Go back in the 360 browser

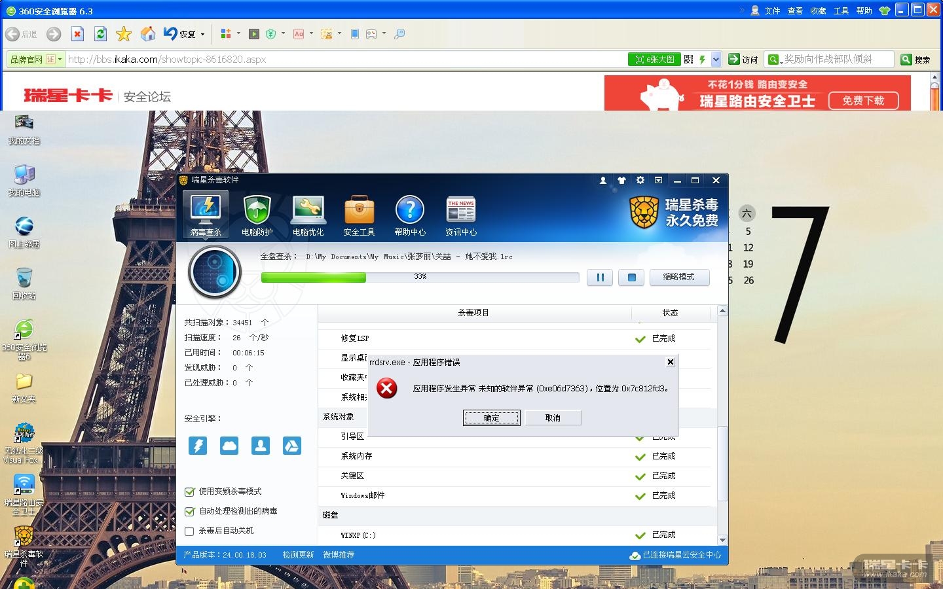[x=21, y=34]
